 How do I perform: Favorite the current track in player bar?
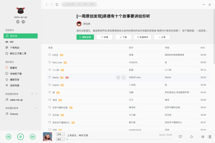tap(180, 137)
